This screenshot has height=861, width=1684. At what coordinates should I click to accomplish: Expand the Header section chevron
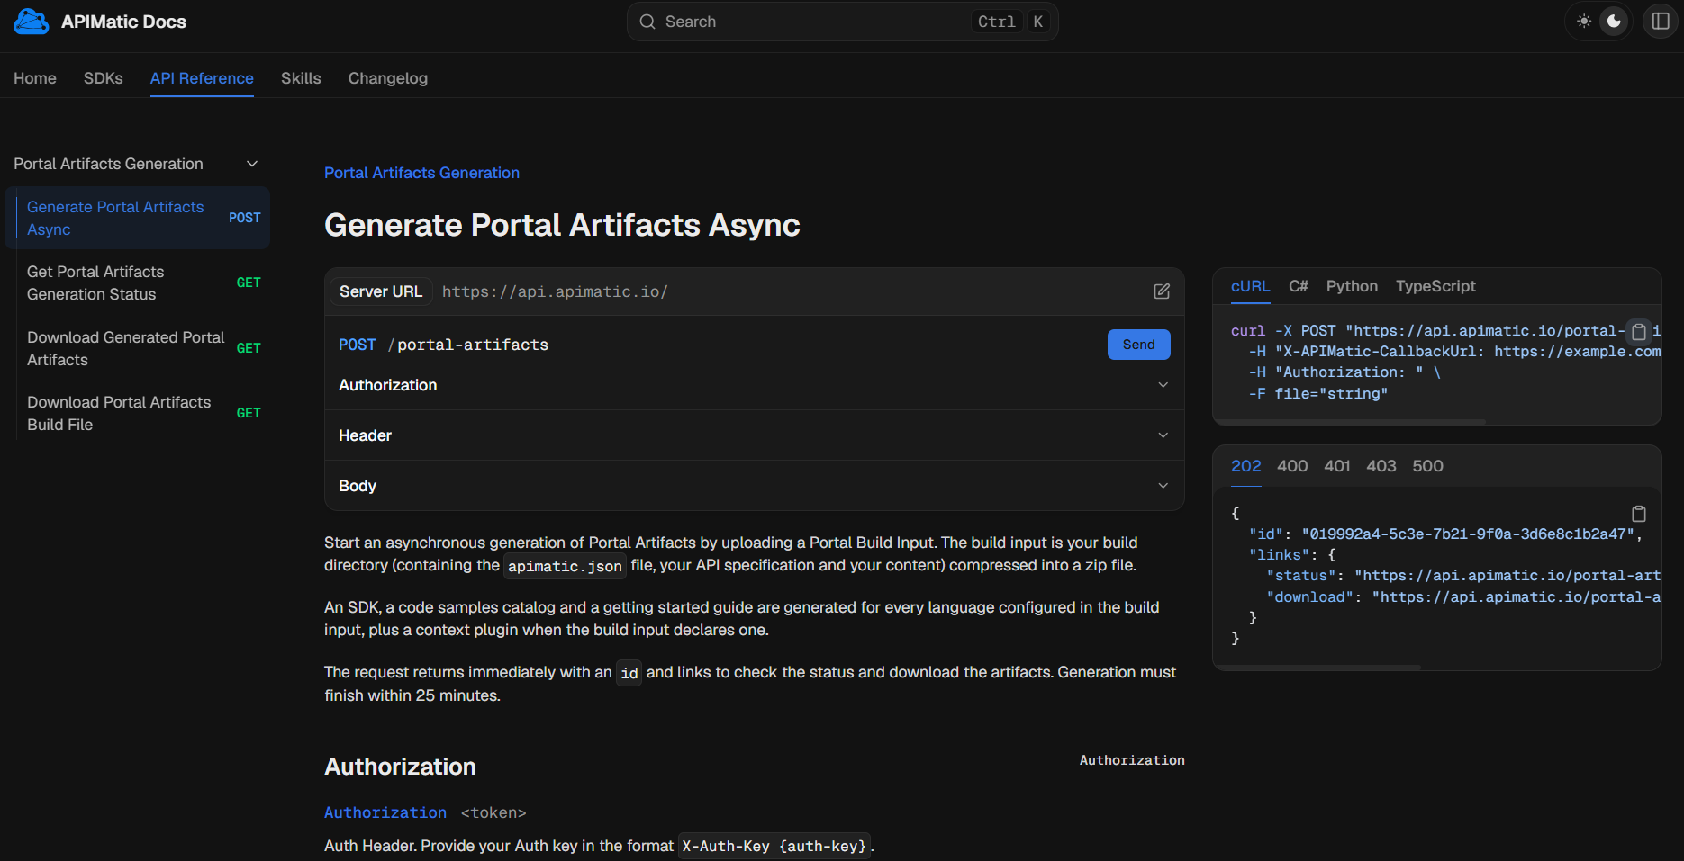point(1163,435)
